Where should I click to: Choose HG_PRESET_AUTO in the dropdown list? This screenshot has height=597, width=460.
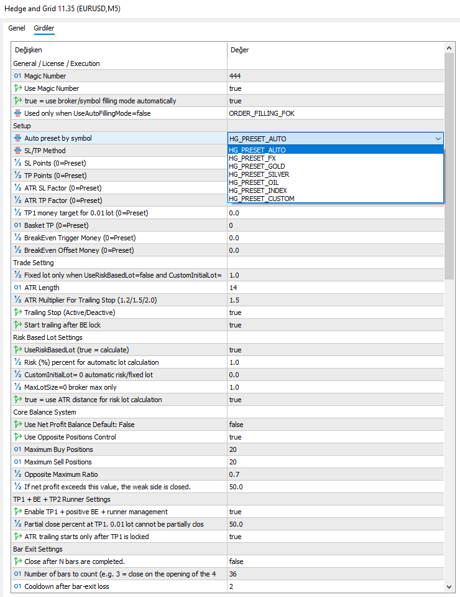coord(335,150)
